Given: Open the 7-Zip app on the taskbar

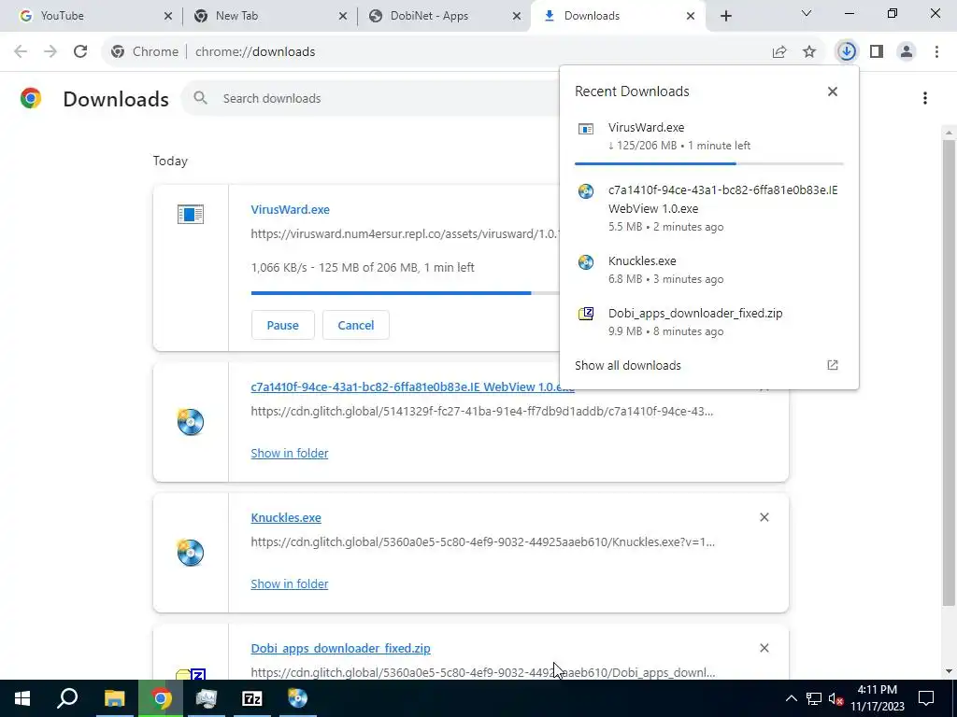Looking at the screenshot, I should click(x=252, y=698).
